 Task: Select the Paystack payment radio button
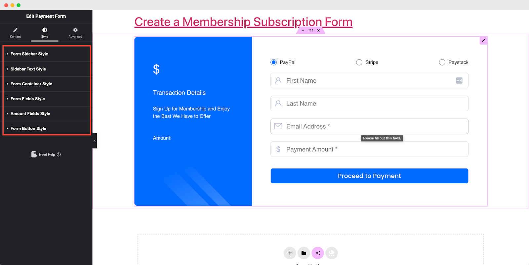tap(442, 62)
